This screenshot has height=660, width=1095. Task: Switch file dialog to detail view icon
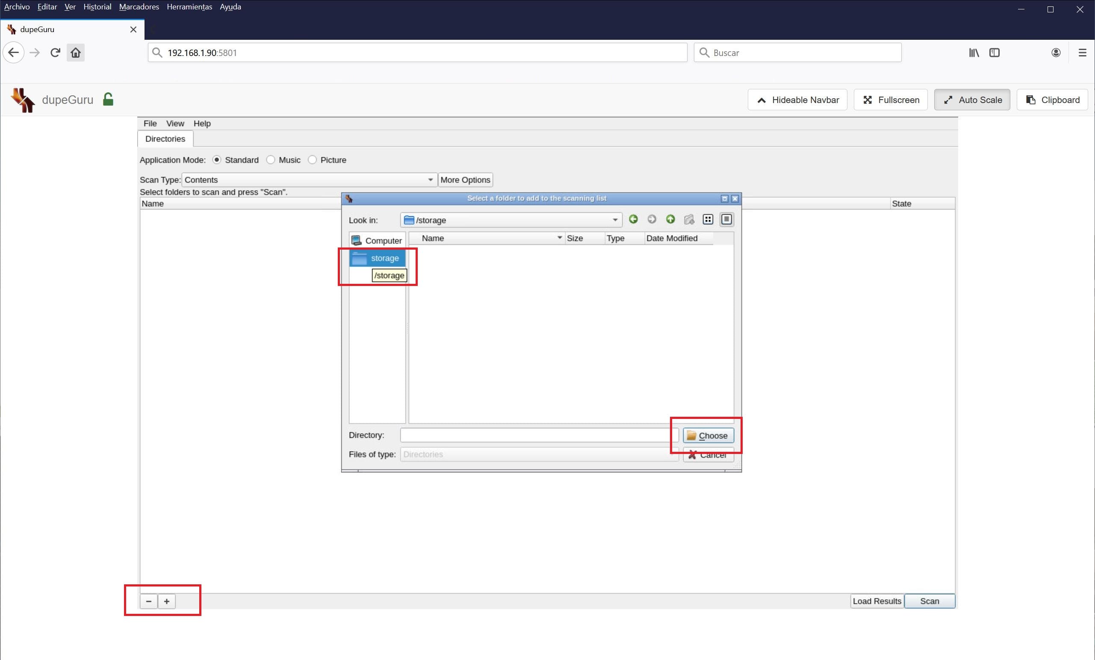pos(726,219)
